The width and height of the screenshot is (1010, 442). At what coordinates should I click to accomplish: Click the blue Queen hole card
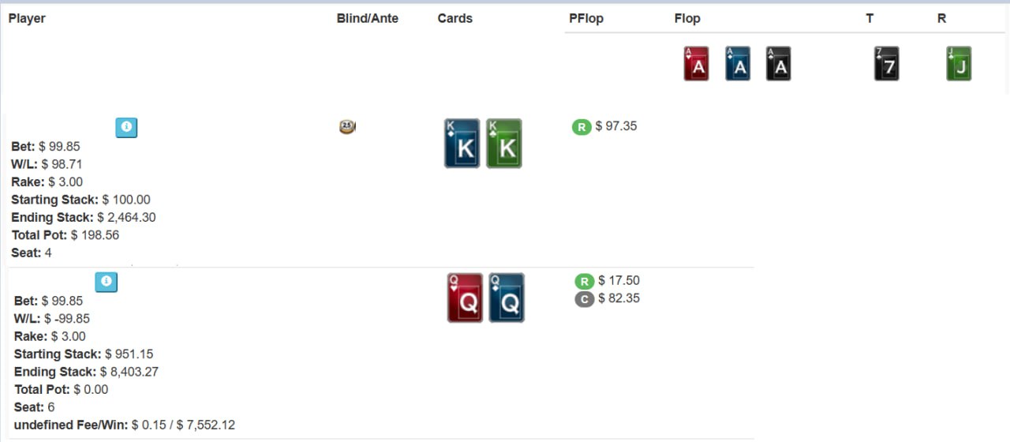507,298
